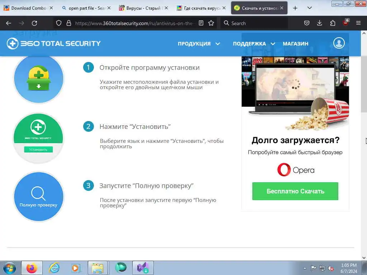Viewport: 367px width, 275px height.
Task: Bookmark page with the star icon
Action: click(x=211, y=23)
